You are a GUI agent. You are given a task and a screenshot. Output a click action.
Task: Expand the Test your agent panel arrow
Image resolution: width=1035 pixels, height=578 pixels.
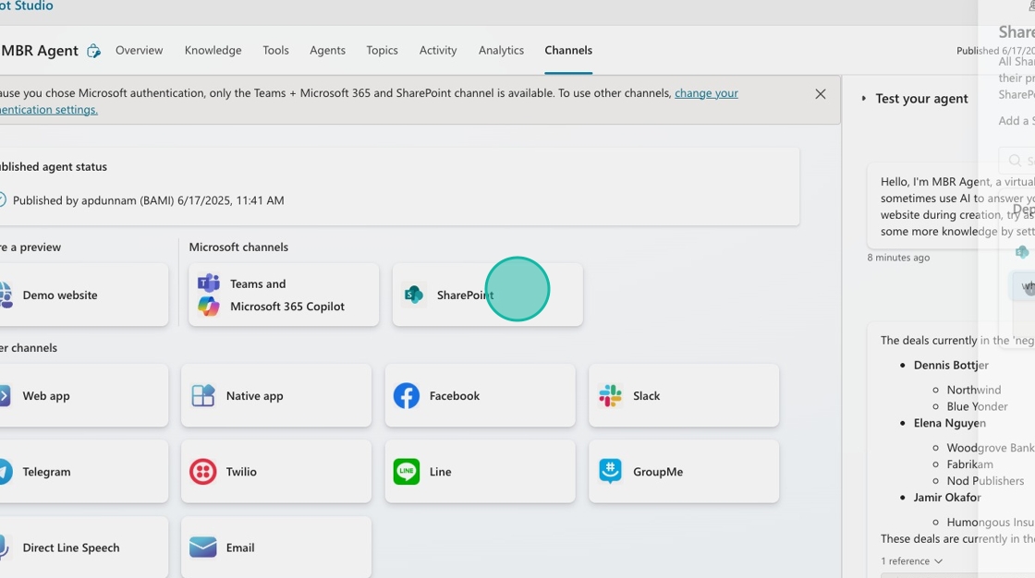click(864, 99)
